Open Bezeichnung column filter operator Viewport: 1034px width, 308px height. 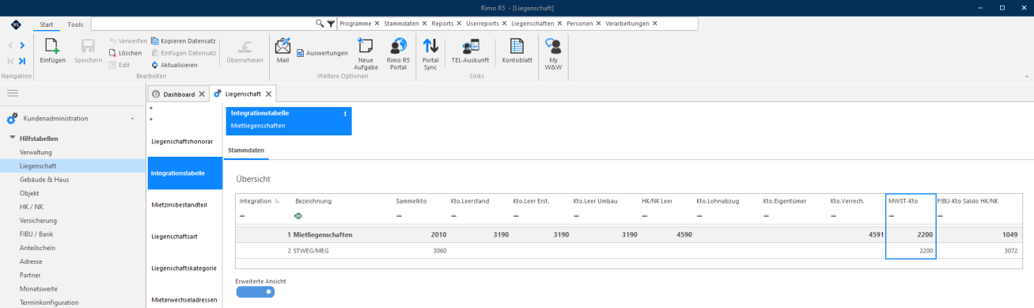pos(298,215)
